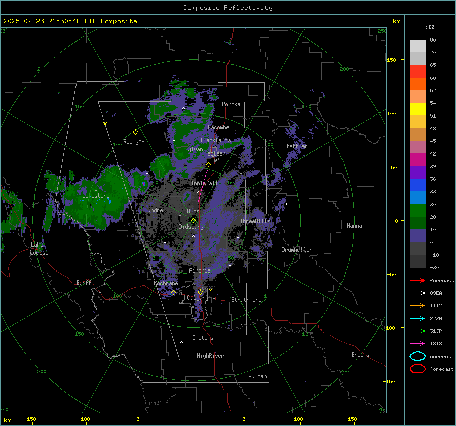
Task: Click the Sundre city label
Action: (154, 210)
